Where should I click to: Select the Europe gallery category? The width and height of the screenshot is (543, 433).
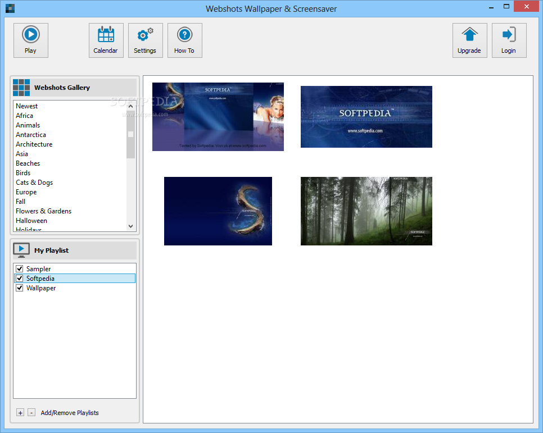coord(26,192)
